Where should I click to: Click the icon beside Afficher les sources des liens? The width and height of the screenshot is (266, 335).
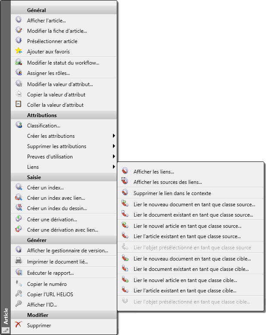[x=125, y=181]
